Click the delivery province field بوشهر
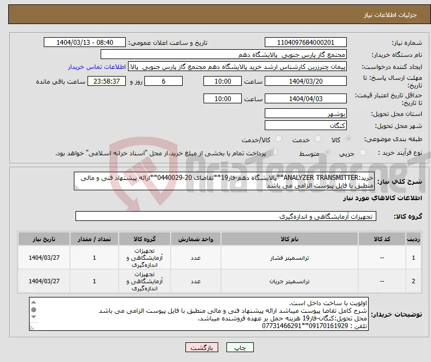 click(305, 114)
